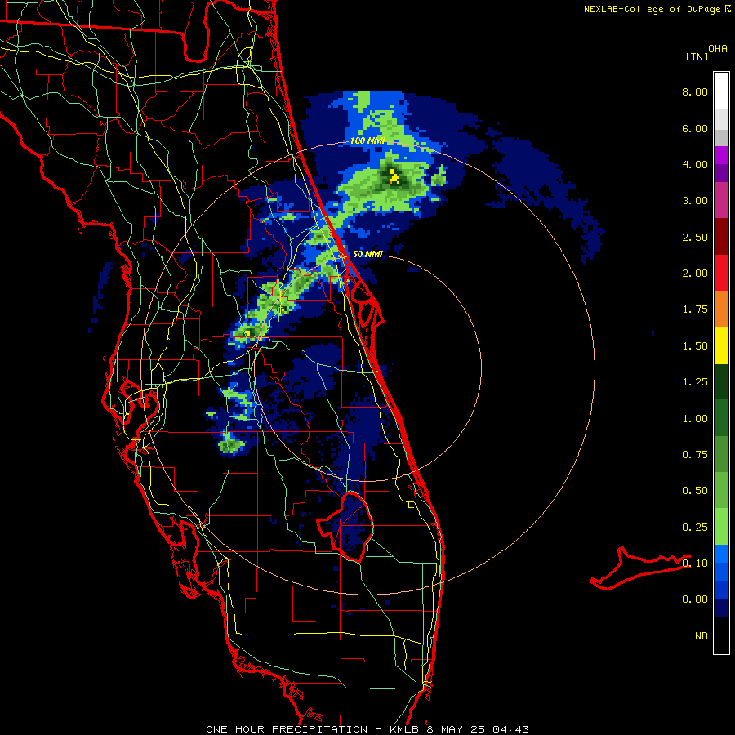Select the bright red 2.00 color band

(x=721, y=273)
